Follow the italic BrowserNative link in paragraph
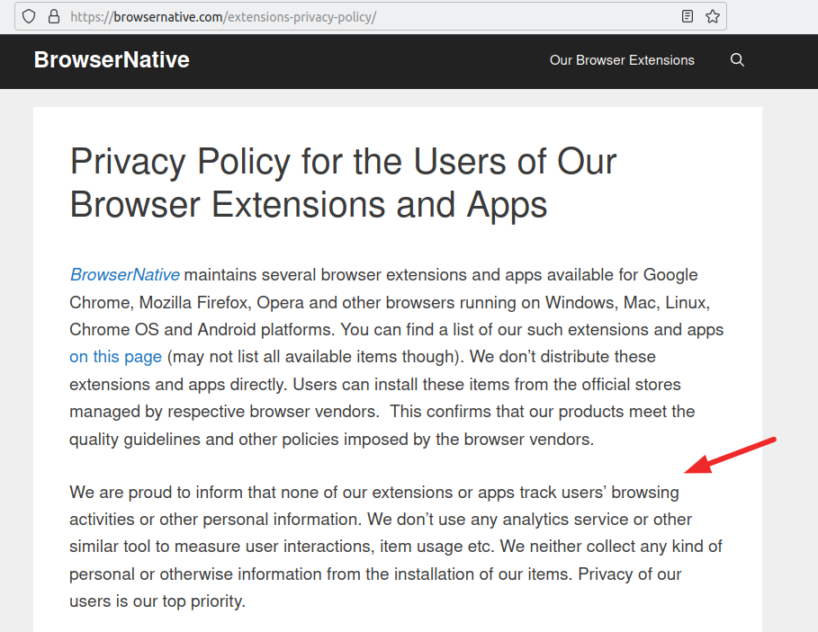818x632 pixels. pyautogui.click(x=125, y=274)
